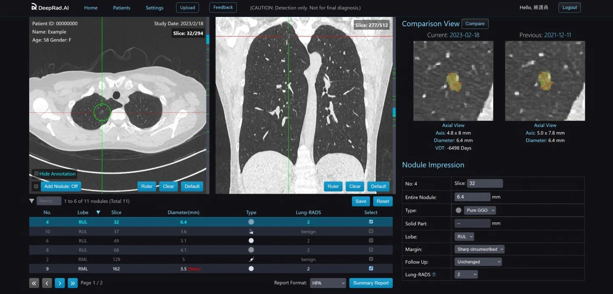
Task: Go to next page of nodules
Action: pos(60,283)
